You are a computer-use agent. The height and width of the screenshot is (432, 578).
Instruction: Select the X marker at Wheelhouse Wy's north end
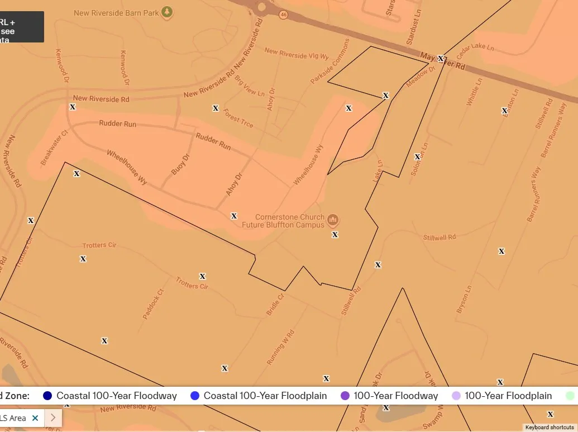(348, 108)
